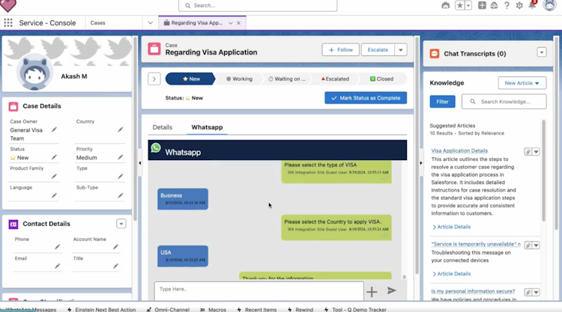The image size is (562, 312).
Task: Open the notifications bell
Action: point(532,5)
